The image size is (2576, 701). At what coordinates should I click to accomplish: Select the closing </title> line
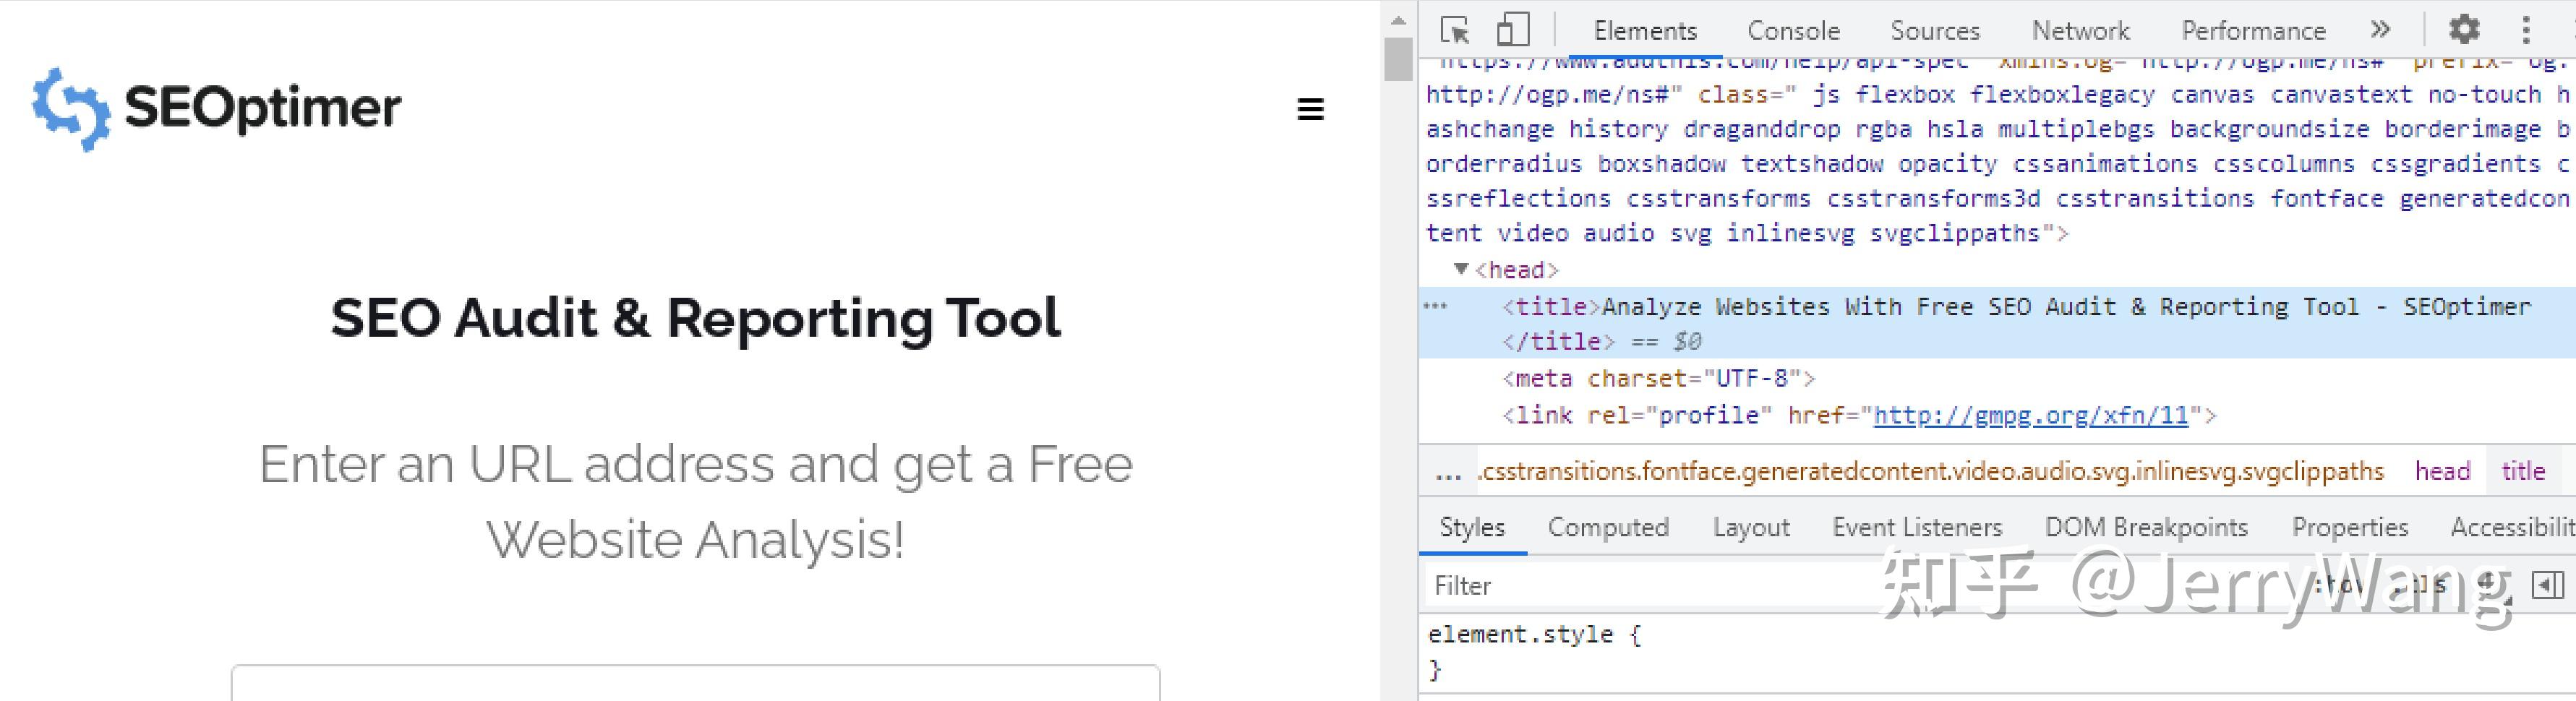[1558, 342]
